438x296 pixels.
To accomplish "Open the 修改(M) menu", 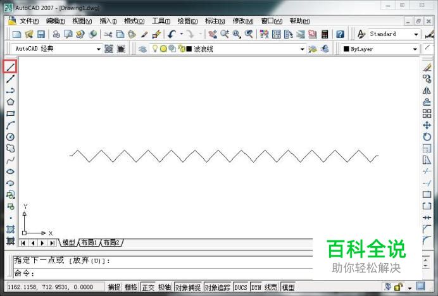I will 243,21.
